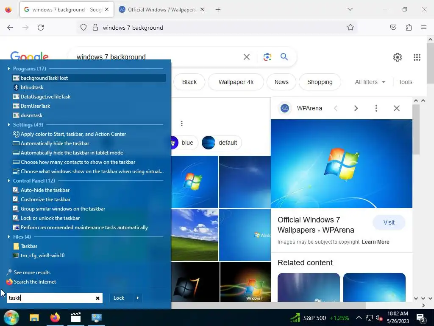This screenshot has width=434, height=326.
Task: Select the Shopping search tab
Action: click(320, 82)
